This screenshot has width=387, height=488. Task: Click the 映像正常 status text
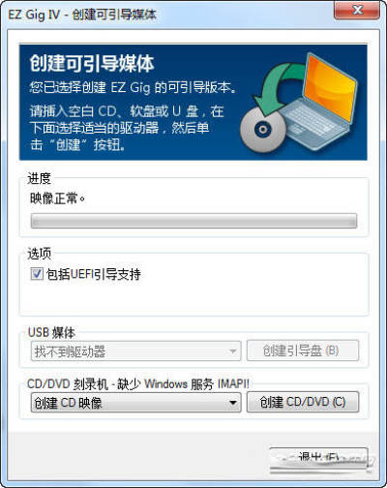click(57, 198)
